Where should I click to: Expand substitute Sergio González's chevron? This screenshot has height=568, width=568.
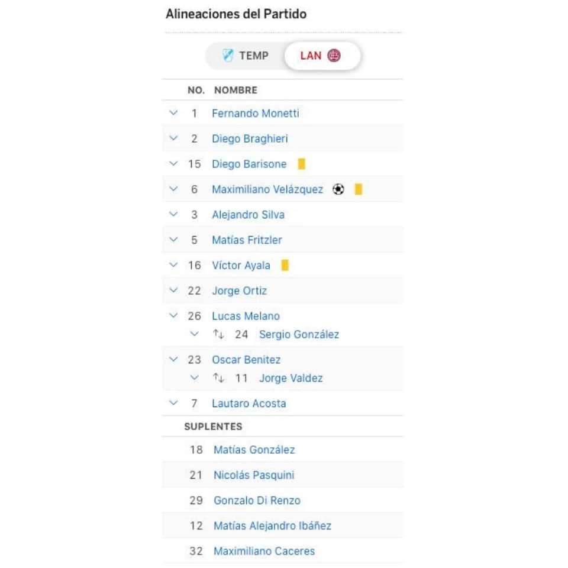195,334
